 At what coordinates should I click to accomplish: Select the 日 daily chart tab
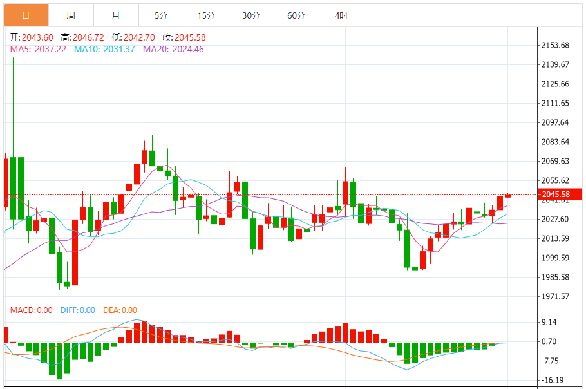(26, 15)
